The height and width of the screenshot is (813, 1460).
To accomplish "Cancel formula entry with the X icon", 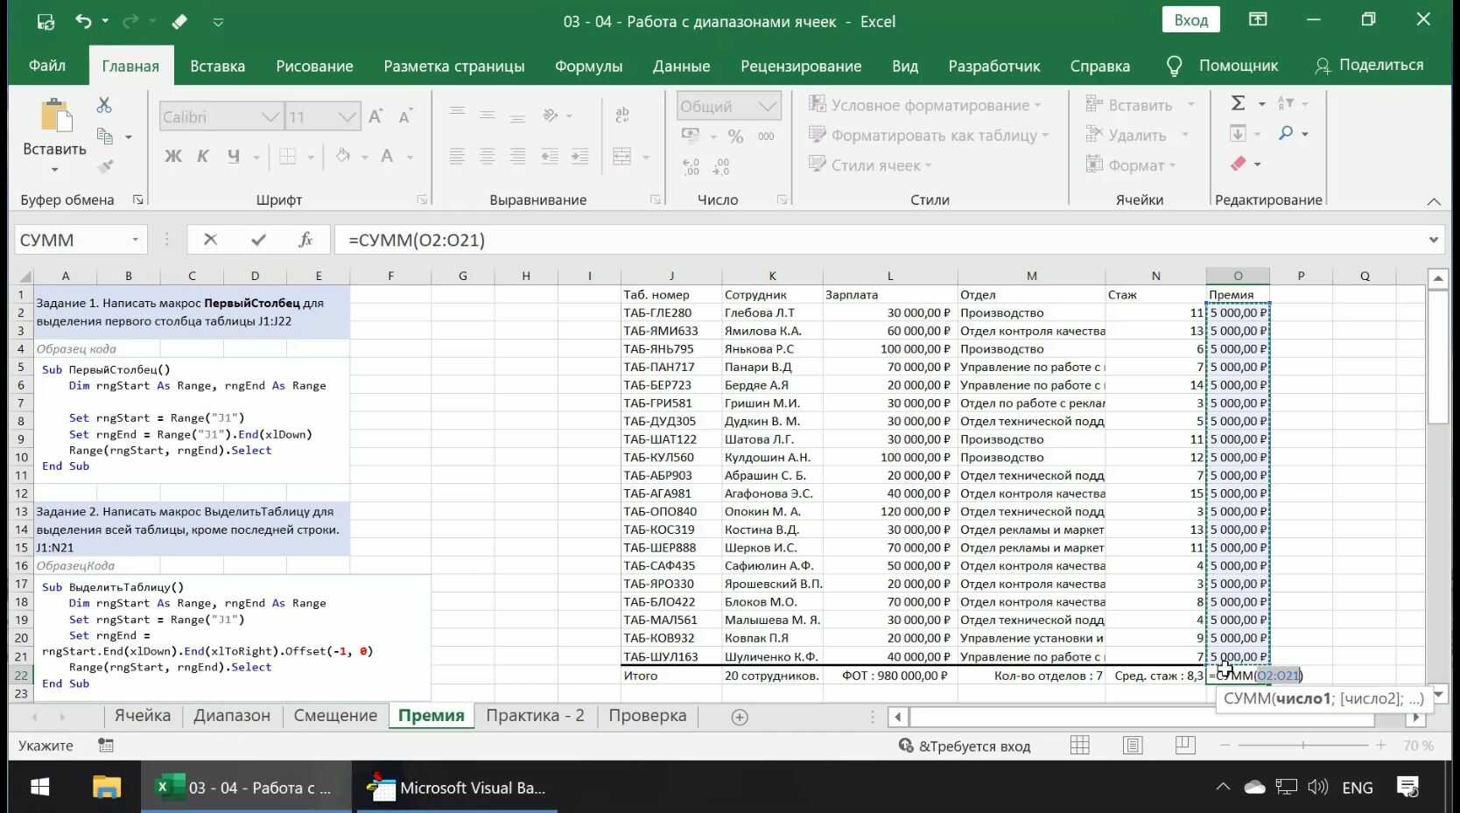I will [210, 240].
